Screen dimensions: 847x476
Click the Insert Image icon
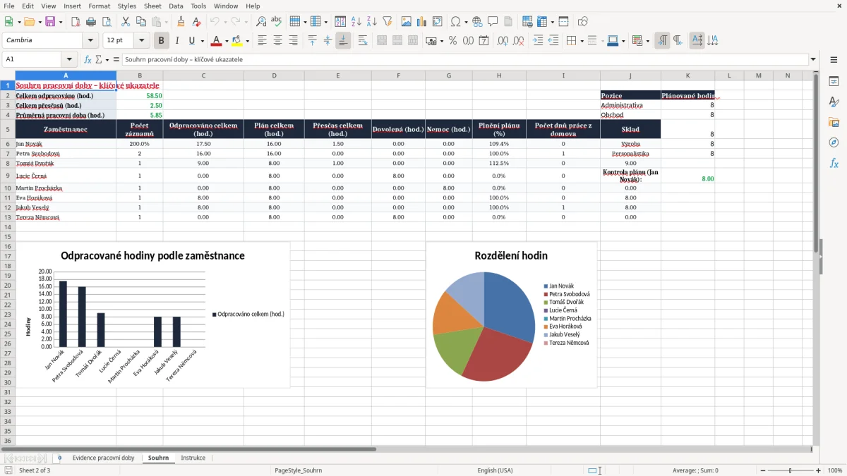pos(407,22)
